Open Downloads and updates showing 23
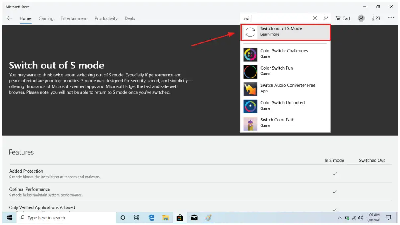400x225 pixels. click(x=376, y=18)
